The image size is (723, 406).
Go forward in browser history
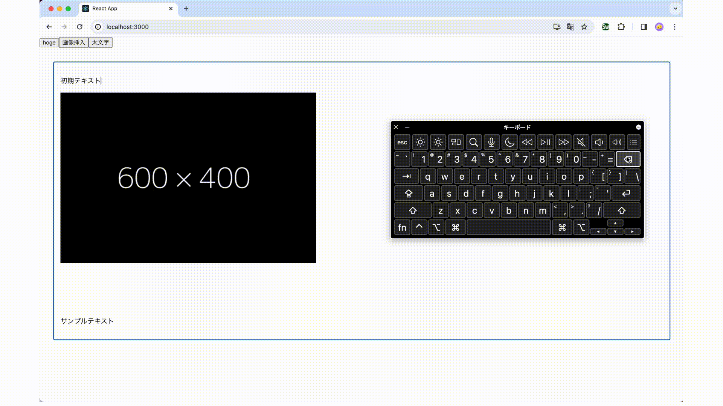pyautogui.click(x=64, y=27)
